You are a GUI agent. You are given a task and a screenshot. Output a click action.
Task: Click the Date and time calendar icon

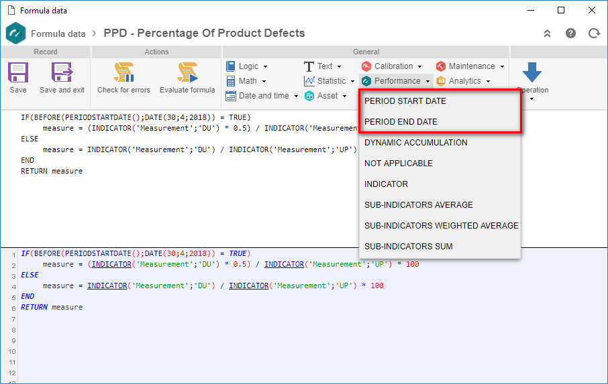230,96
